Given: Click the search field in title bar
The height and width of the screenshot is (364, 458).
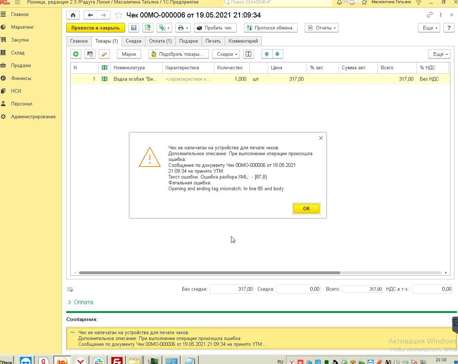Looking at the screenshot, I should (277, 3).
